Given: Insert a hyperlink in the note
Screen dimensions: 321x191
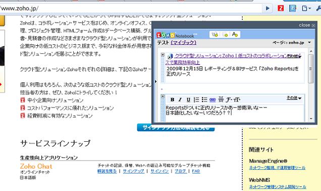Looking at the screenshot, I should tap(212, 100).
